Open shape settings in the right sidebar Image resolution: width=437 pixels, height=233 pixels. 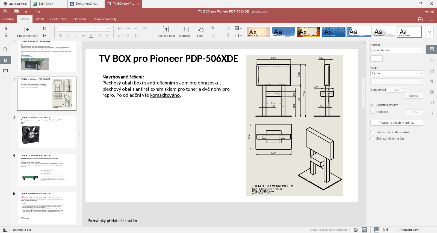point(432,60)
